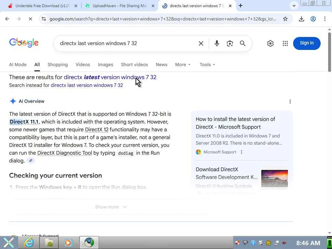Click the source link chip after 'dialog.'
This screenshot has width=332, height=249.
[x=31, y=160]
